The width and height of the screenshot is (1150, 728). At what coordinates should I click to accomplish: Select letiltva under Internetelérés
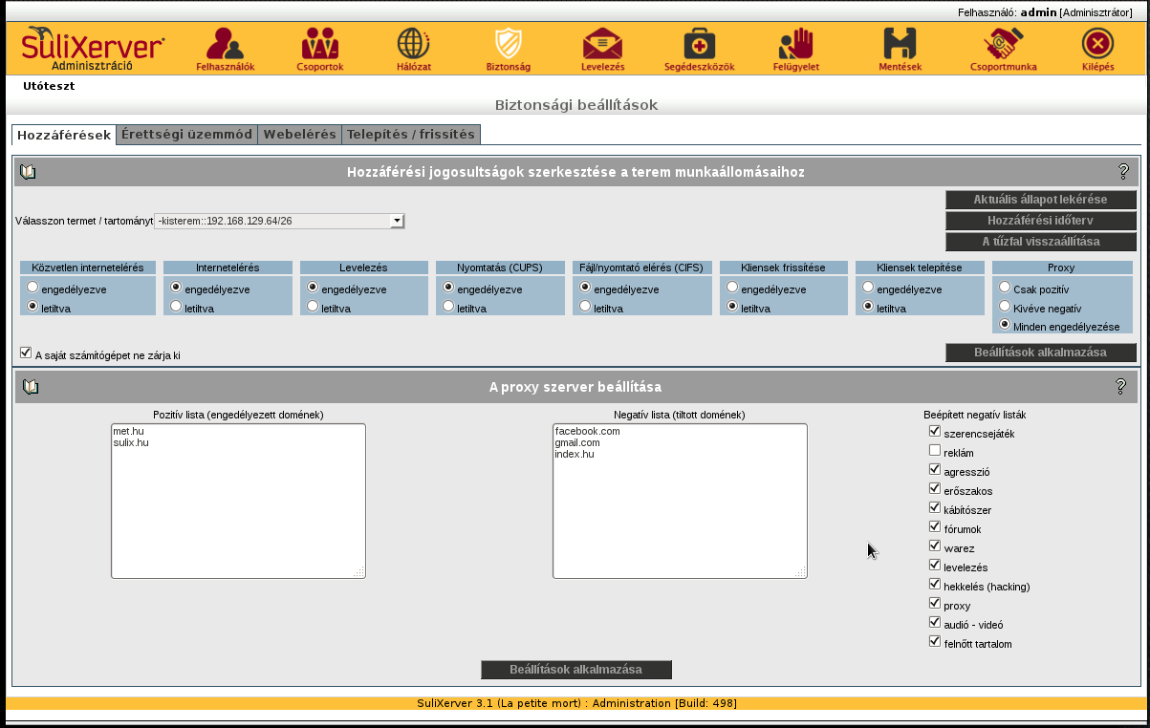click(176, 307)
